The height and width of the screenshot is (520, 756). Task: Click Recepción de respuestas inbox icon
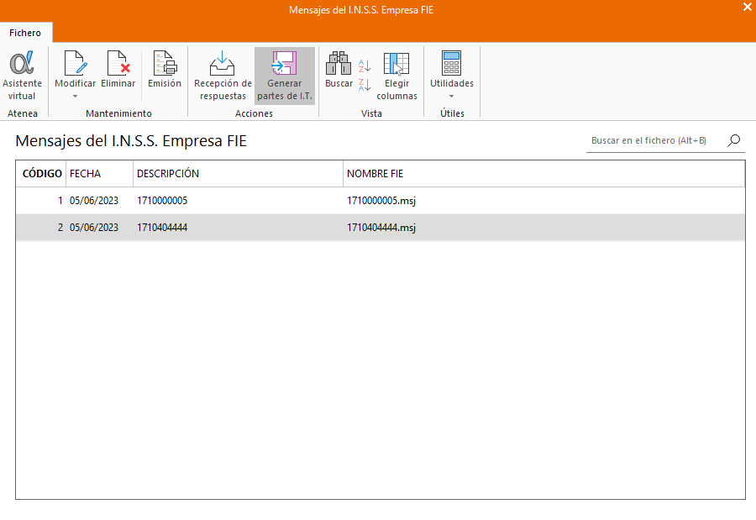tap(223, 64)
